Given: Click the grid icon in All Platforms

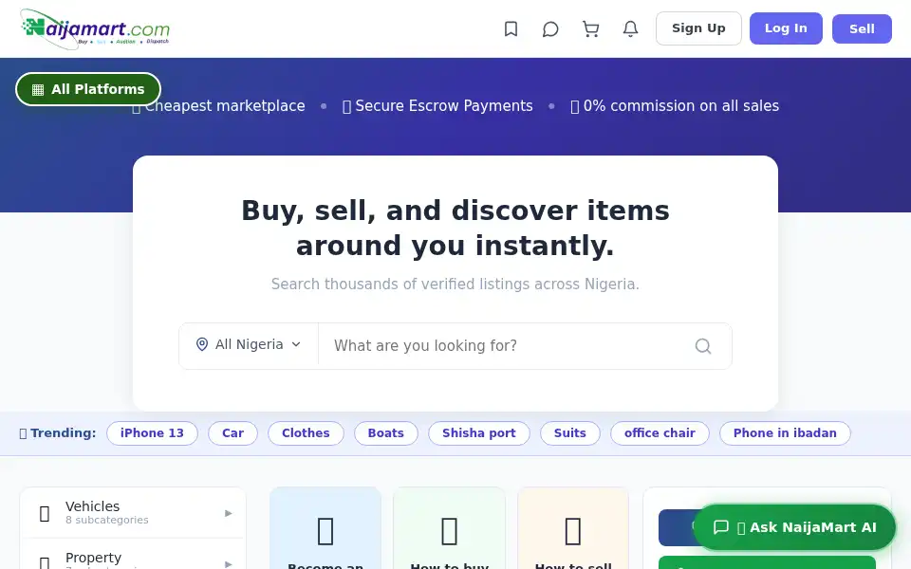Looking at the screenshot, I should pyautogui.click(x=38, y=89).
